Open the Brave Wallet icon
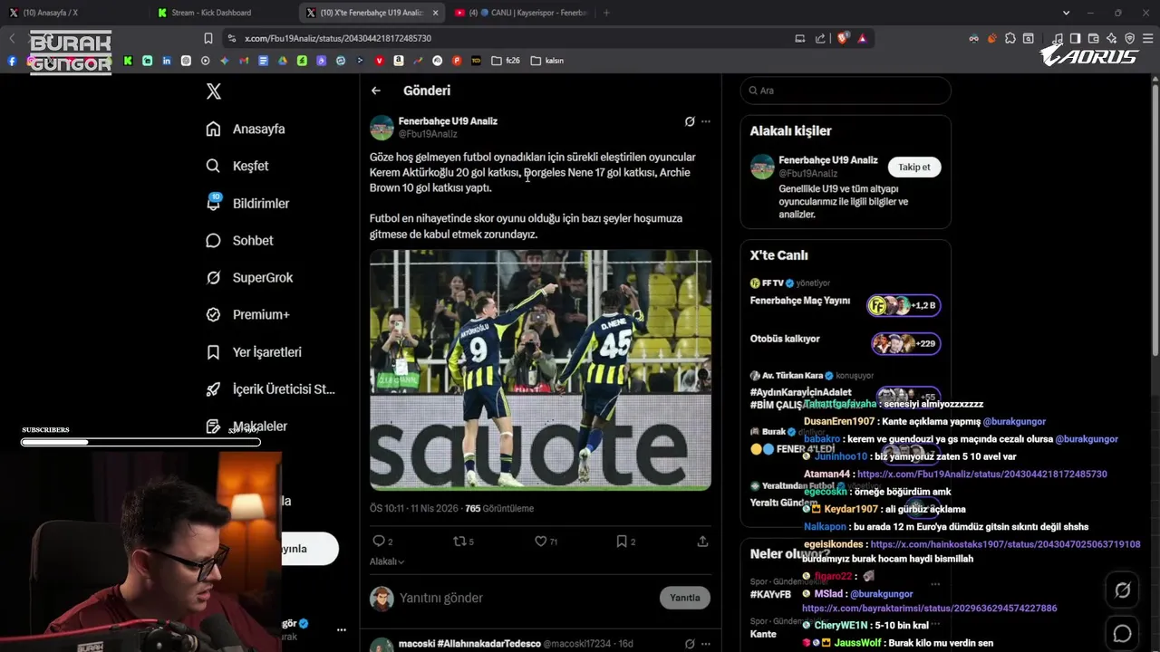This screenshot has height=652, width=1160. tap(1094, 38)
